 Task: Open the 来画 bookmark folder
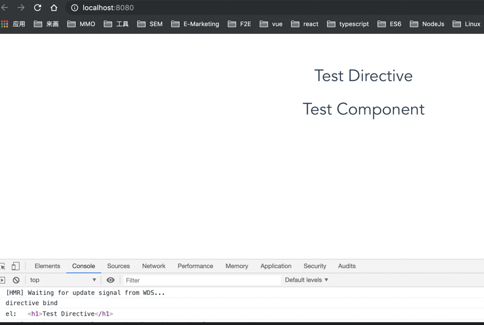coord(46,24)
